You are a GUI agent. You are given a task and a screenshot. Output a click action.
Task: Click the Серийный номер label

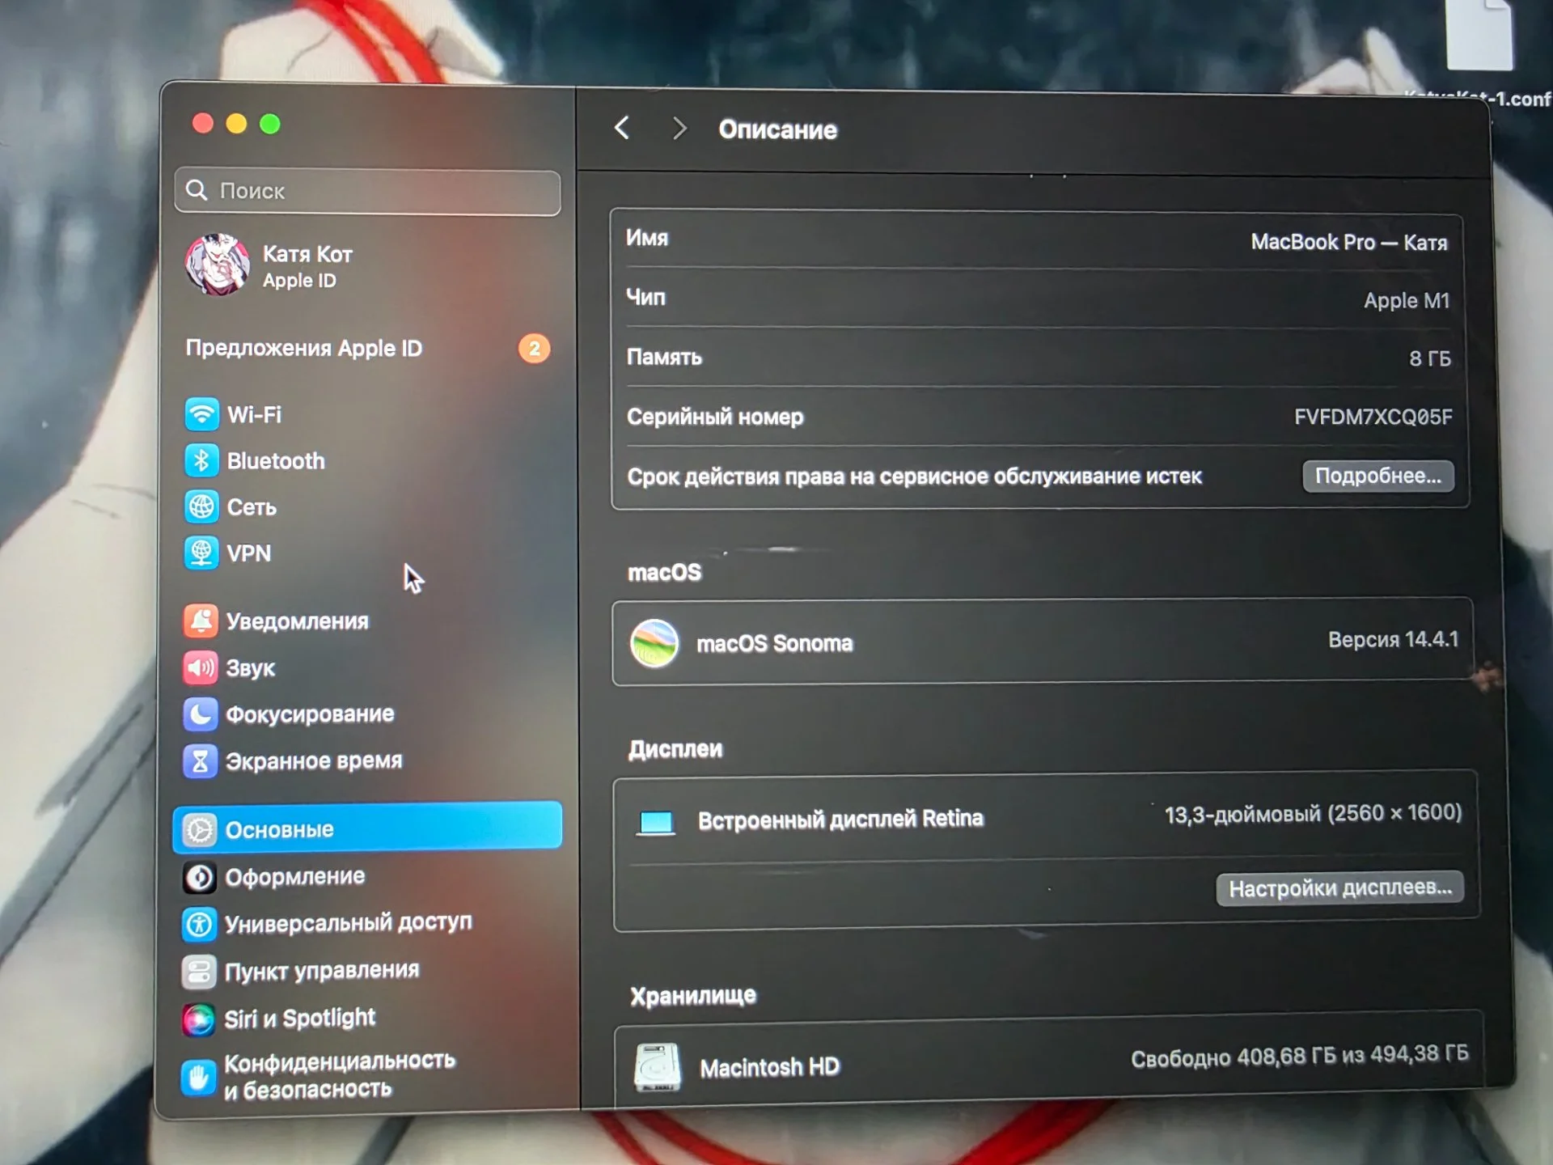pyautogui.click(x=715, y=417)
